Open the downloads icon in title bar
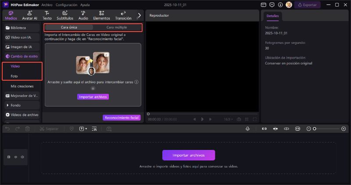The image size is (351, 185). coord(280,5)
